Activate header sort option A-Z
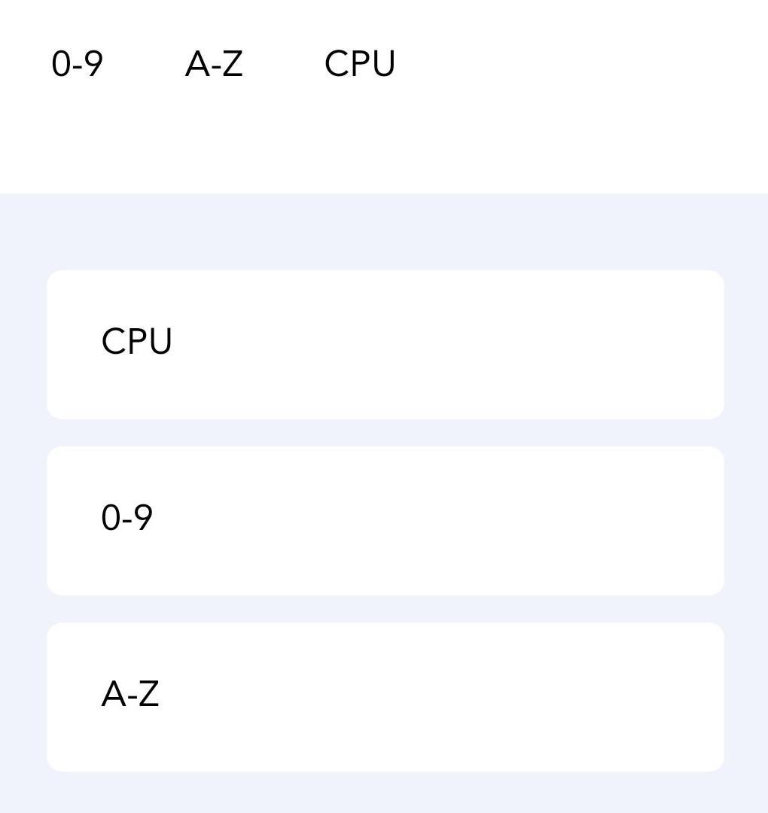Screen dimensions: 768x813 (214, 64)
